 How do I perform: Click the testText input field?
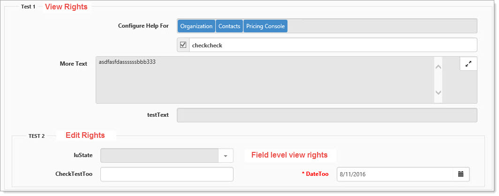(326, 115)
